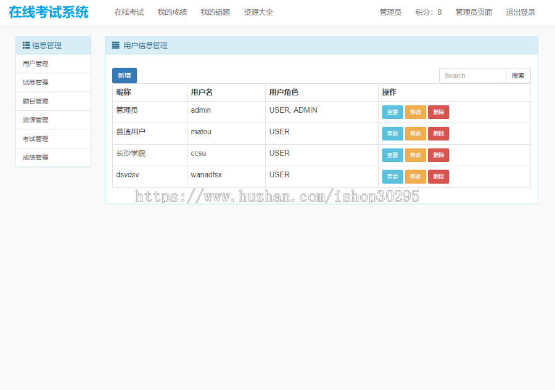Click 查看 for the matou row
The width and height of the screenshot is (555, 390).
[393, 134]
